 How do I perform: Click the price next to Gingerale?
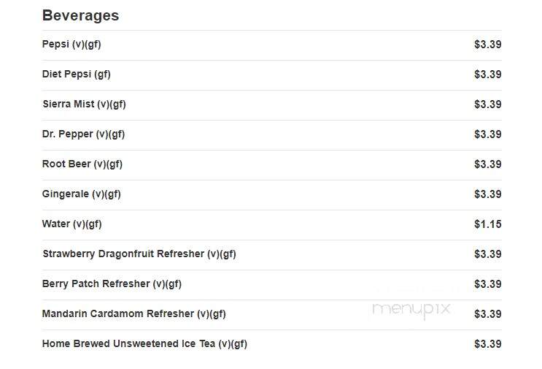(x=488, y=194)
